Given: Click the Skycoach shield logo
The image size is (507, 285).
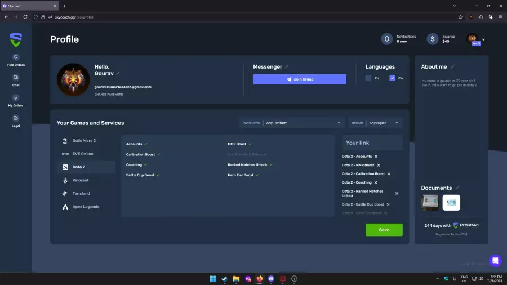Looking at the screenshot, I should 16,40.
